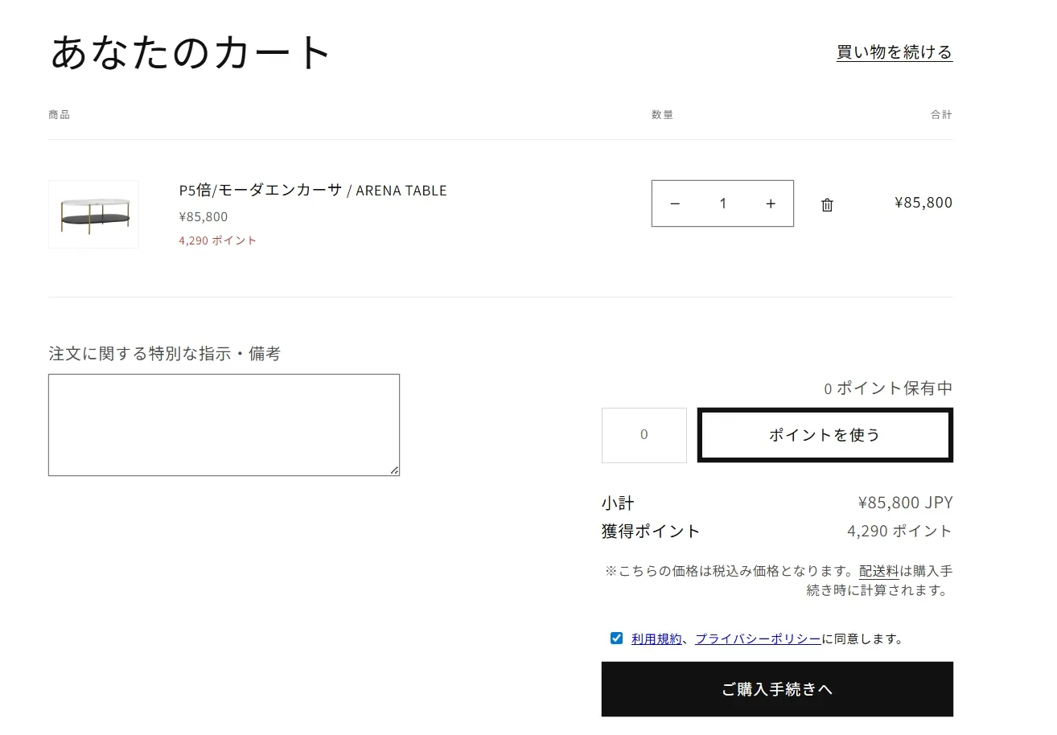Viewport: 1057px width, 735px height.
Task: Delete ARENA TABLE with trash icon
Action: (x=827, y=205)
